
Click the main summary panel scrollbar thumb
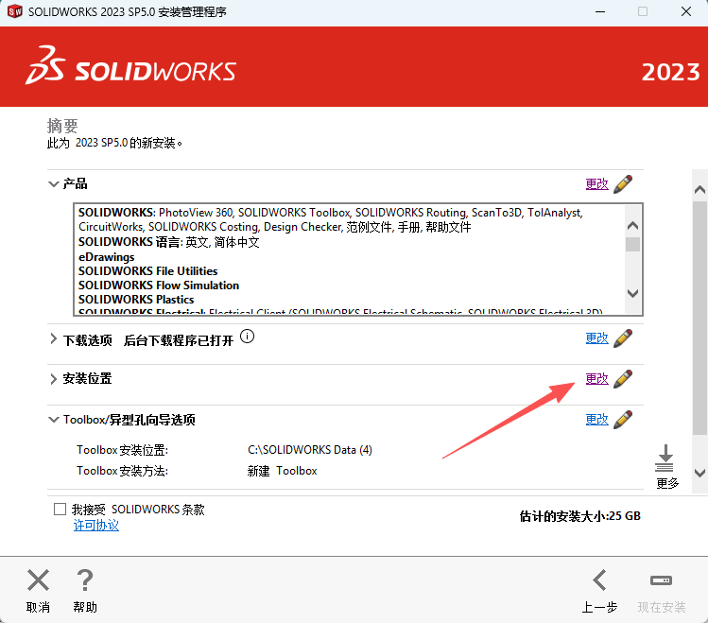click(x=699, y=318)
